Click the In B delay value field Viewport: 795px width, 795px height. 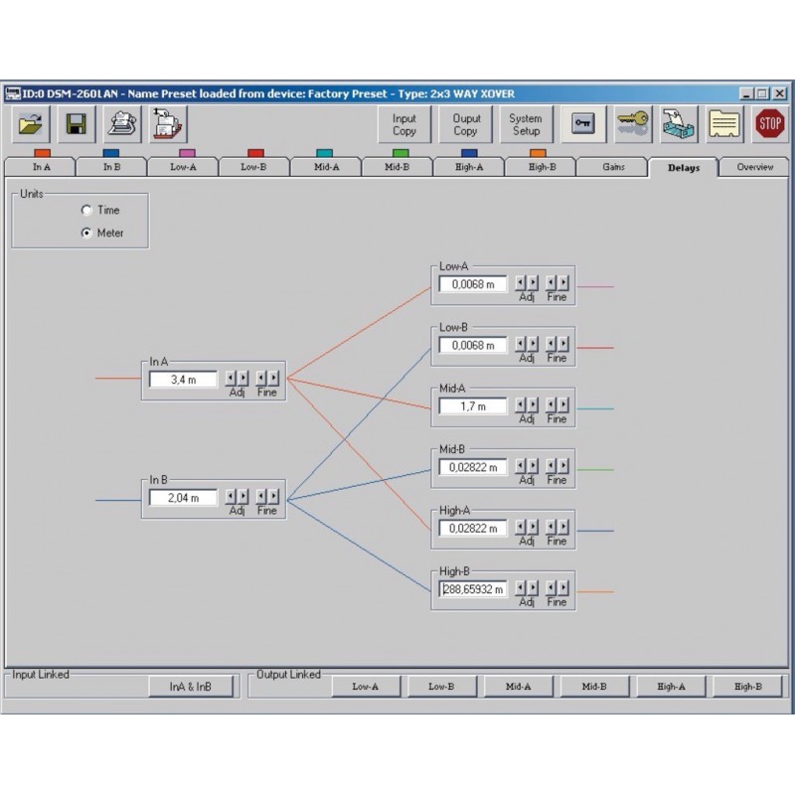point(183,498)
